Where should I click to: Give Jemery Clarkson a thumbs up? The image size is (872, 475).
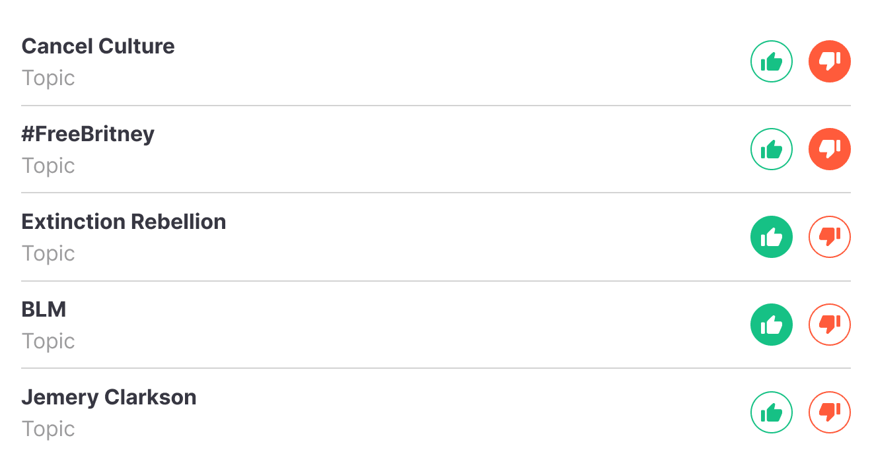click(771, 413)
